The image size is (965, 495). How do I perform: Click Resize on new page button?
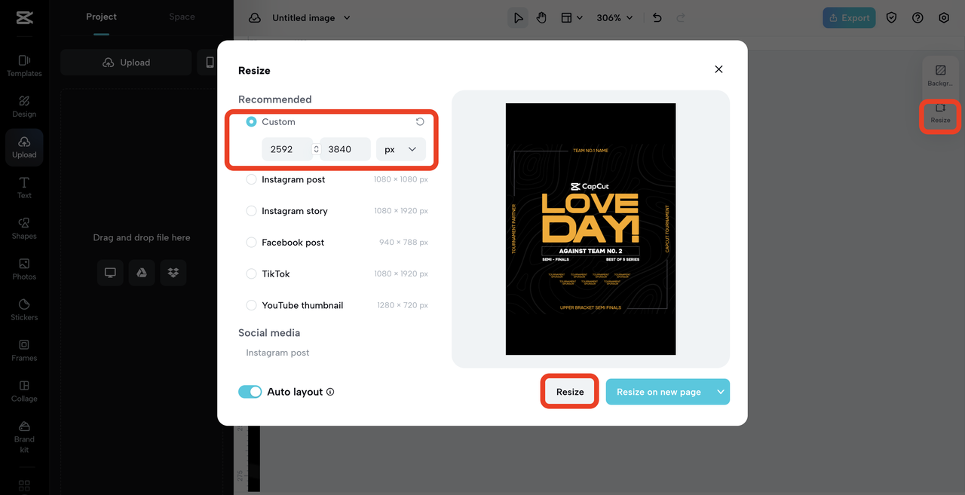[659, 392]
